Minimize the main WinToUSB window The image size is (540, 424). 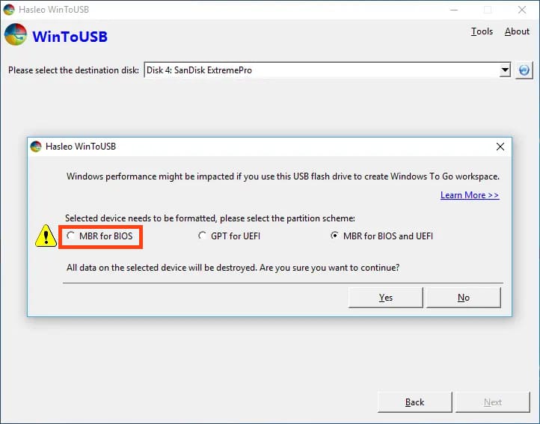453,10
